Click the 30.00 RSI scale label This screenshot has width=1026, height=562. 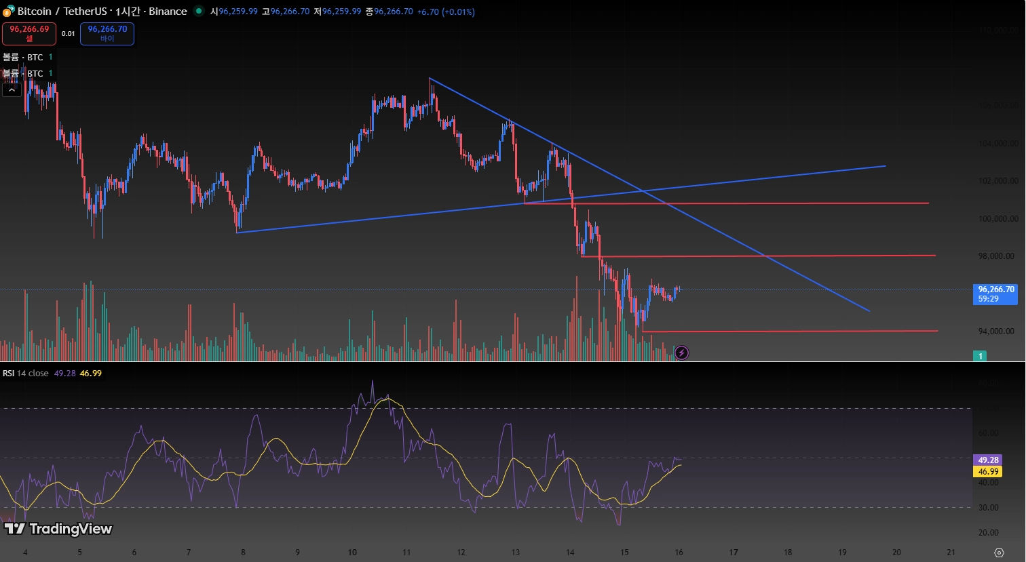(x=988, y=508)
